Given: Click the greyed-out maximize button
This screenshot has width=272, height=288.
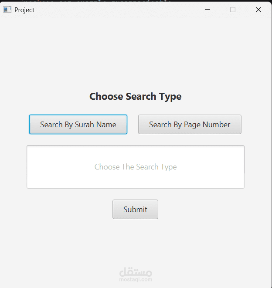Looking at the screenshot, I should click(233, 10).
